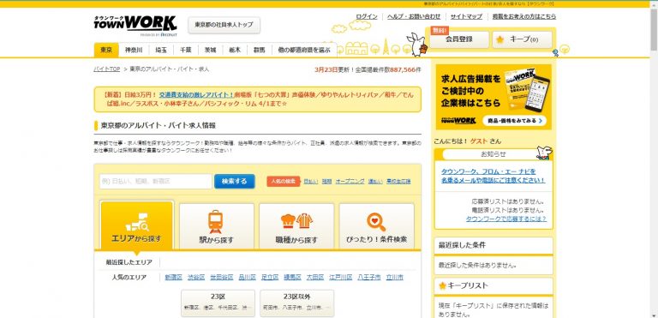Select the エリアから探す map icon tab
This screenshot has width=658, height=318.
(137, 225)
